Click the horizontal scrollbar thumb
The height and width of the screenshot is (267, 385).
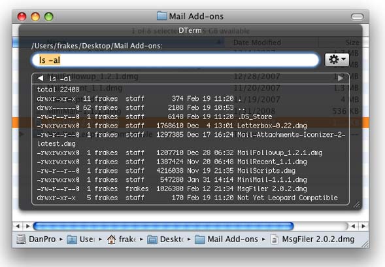pyautogui.click(x=163, y=226)
